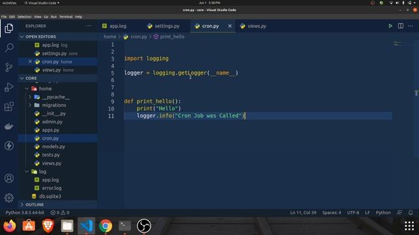Open Terminal from the dock
This screenshot has height=235, width=419.
[124, 226]
